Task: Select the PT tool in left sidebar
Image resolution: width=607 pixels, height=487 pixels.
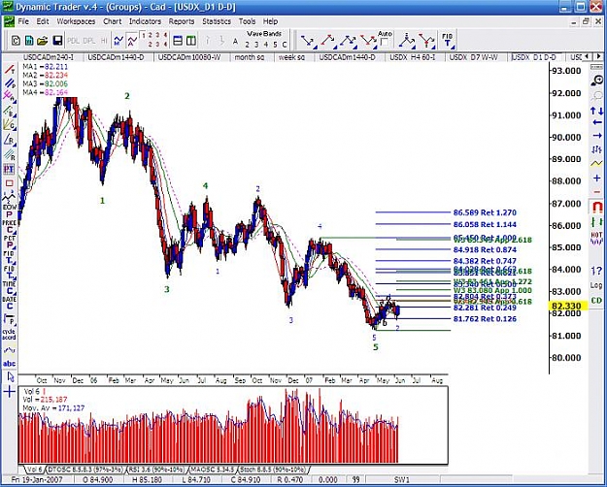Action: click(x=9, y=169)
